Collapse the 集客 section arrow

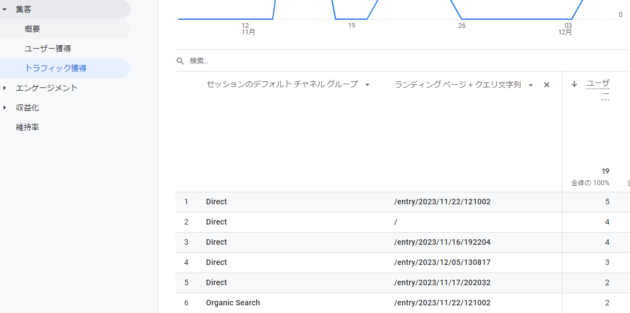4,10
